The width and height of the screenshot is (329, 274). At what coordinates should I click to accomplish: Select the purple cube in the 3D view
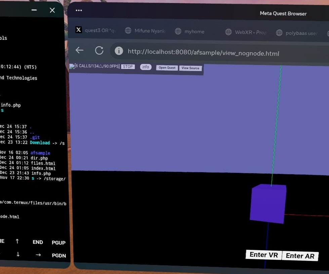pyautogui.click(x=268, y=204)
